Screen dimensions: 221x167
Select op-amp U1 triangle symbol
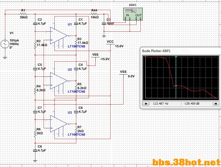tap(59, 36)
